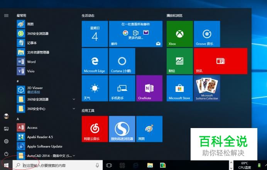This screenshot has width=267, height=170.
Task: Click the taskbar search box
Action: [57, 165]
